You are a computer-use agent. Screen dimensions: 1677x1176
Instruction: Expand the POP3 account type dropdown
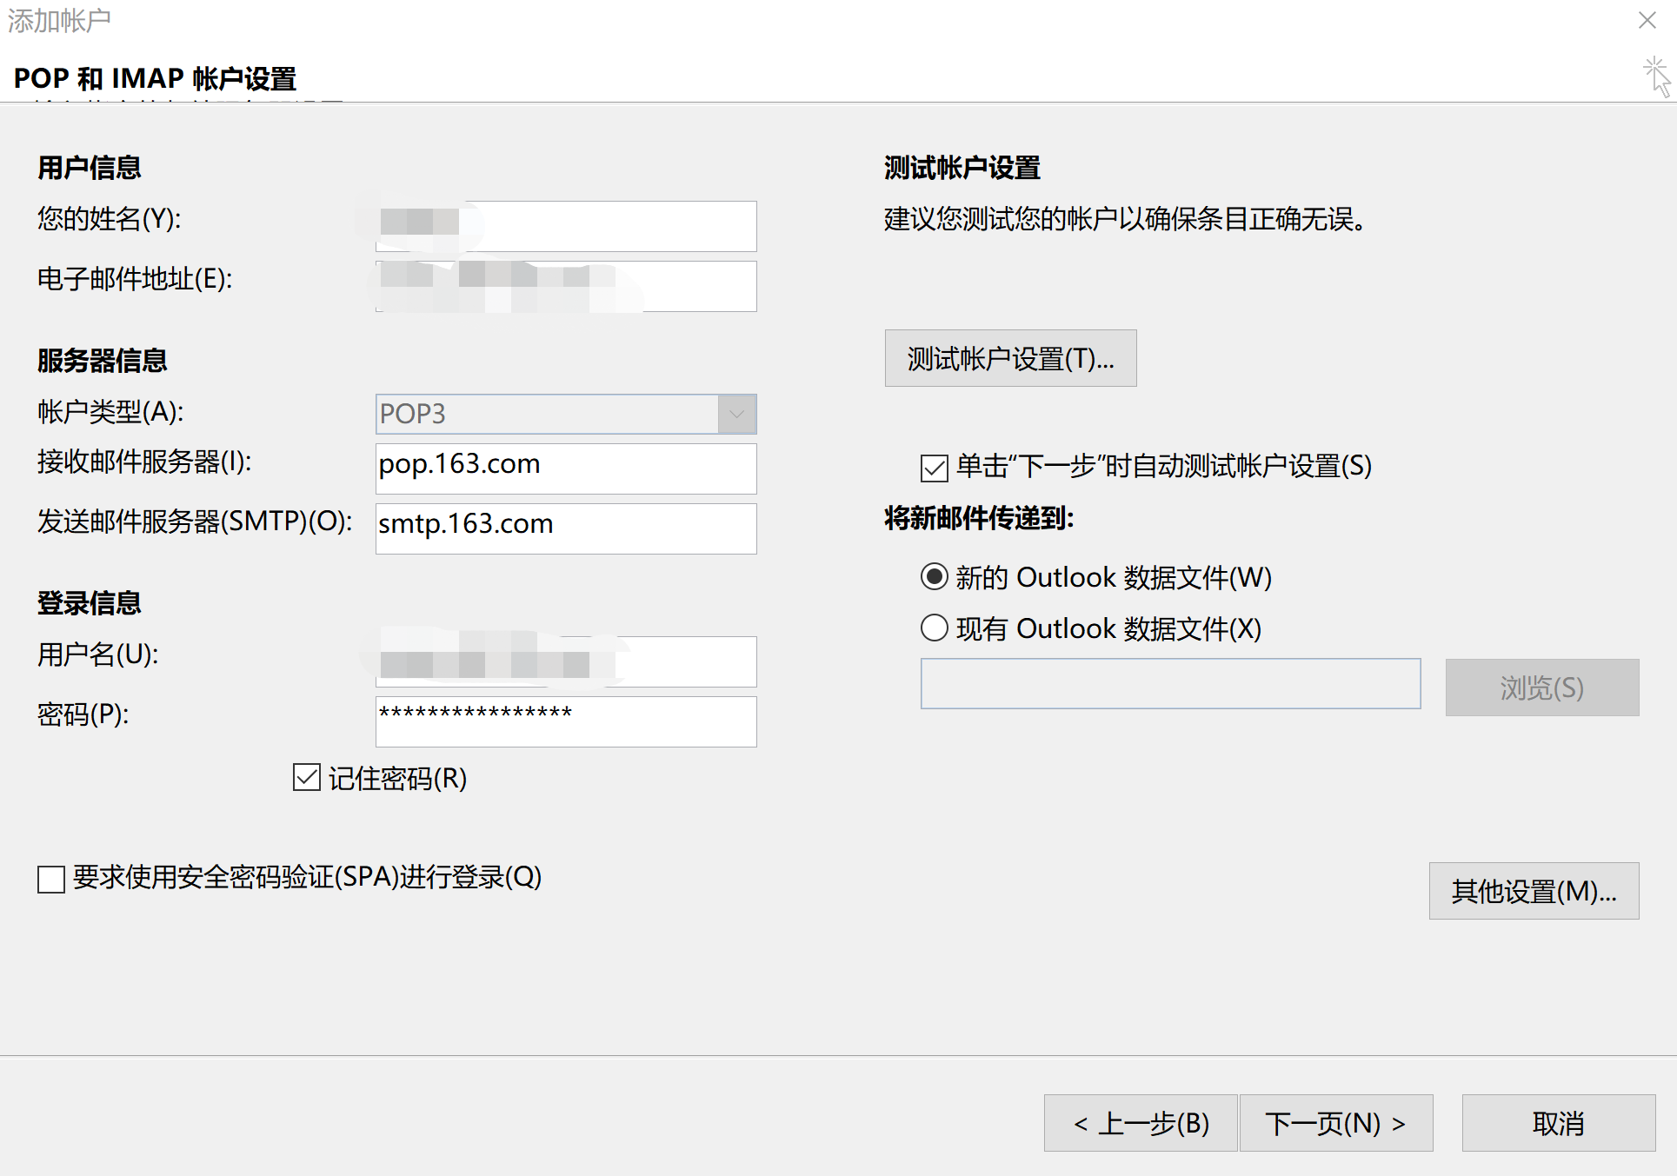click(x=736, y=414)
